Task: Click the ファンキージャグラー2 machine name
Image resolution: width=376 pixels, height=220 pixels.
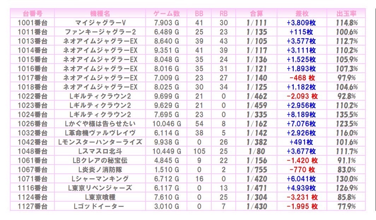Action: pos(100,32)
